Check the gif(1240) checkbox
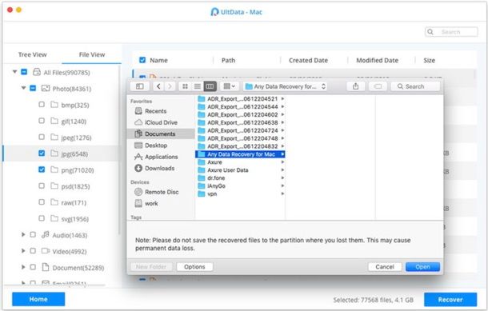The image size is (488, 311). (x=42, y=121)
